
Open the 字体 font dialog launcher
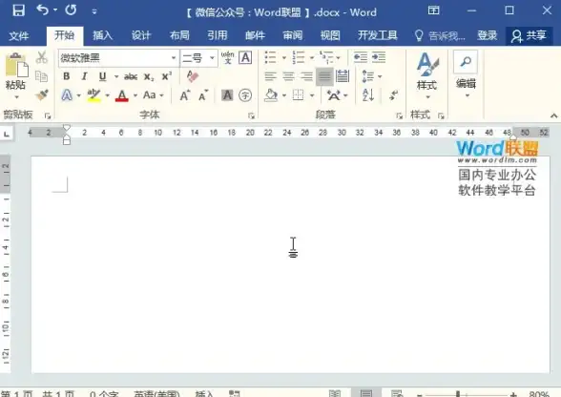pyautogui.click(x=251, y=115)
